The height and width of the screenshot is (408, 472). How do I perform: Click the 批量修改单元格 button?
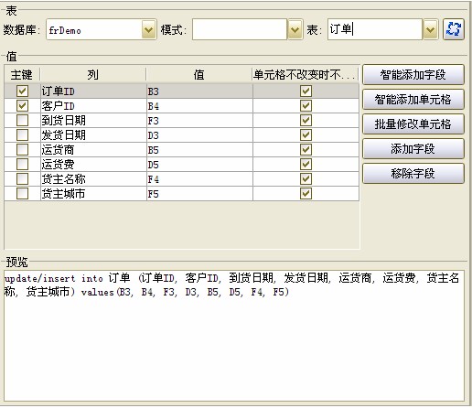click(413, 124)
